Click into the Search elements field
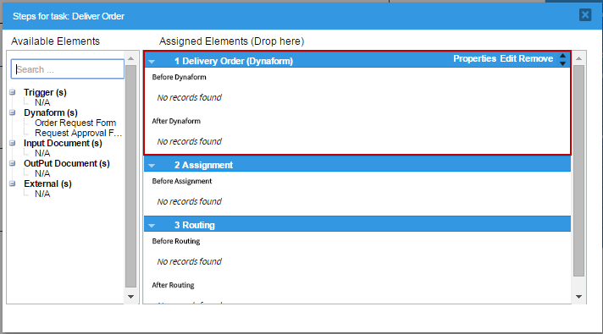603x334 pixels. click(x=68, y=69)
